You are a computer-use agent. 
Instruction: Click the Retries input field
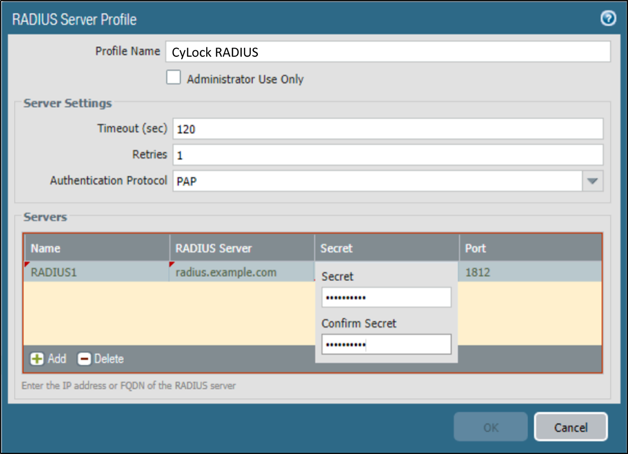tap(387, 155)
